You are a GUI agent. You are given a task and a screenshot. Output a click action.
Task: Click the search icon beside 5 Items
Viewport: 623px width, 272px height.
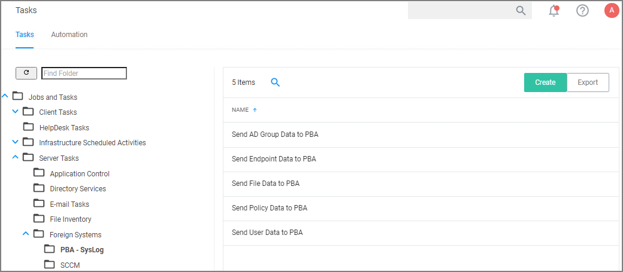pos(276,82)
